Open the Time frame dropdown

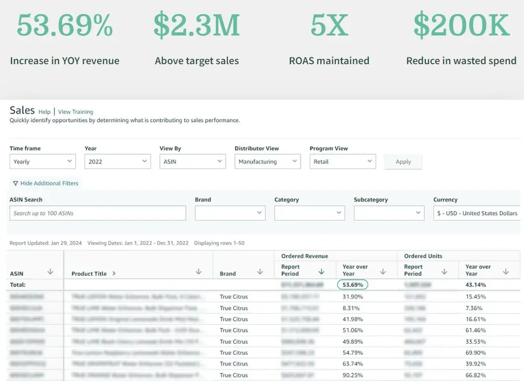pos(43,162)
